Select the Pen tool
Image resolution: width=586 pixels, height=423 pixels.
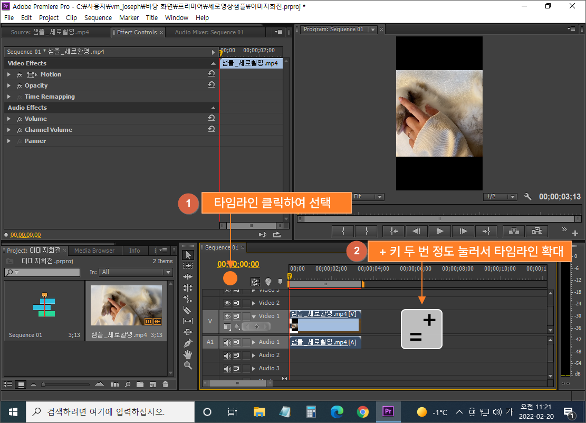click(188, 343)
